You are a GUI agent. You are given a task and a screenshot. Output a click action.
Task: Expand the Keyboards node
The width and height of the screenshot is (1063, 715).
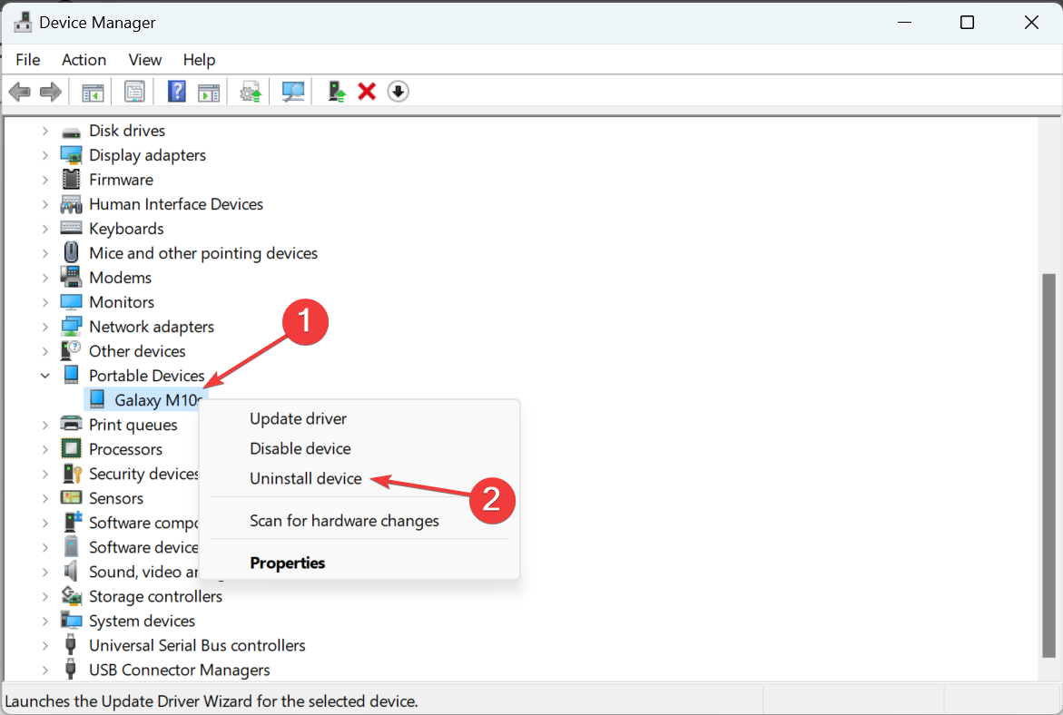coord(44,229)
